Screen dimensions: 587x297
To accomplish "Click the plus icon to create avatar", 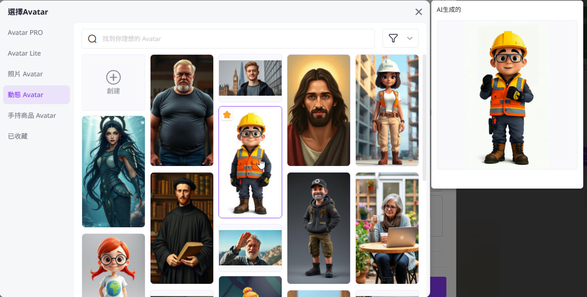I will [113, 77].
